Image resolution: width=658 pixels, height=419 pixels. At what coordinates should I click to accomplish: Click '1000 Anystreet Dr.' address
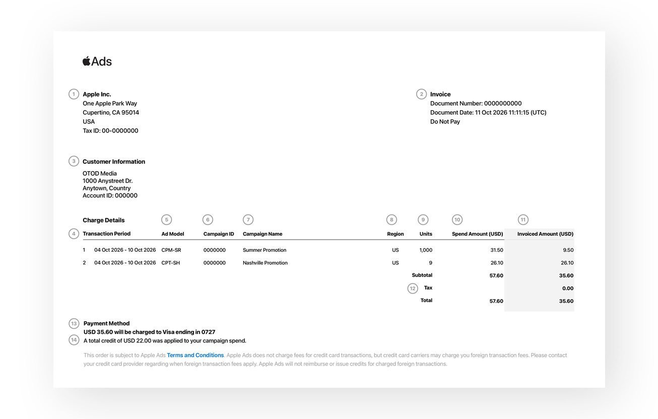[108, 181]
